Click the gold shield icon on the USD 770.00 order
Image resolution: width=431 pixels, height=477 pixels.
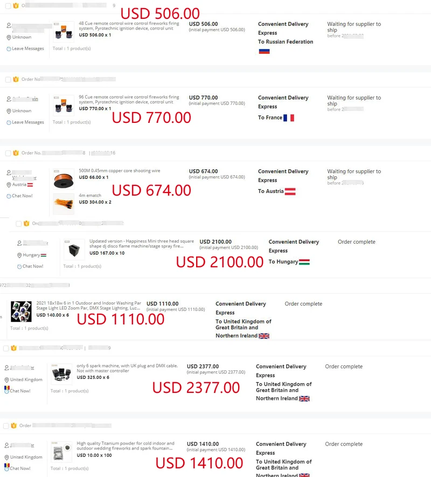16,79
